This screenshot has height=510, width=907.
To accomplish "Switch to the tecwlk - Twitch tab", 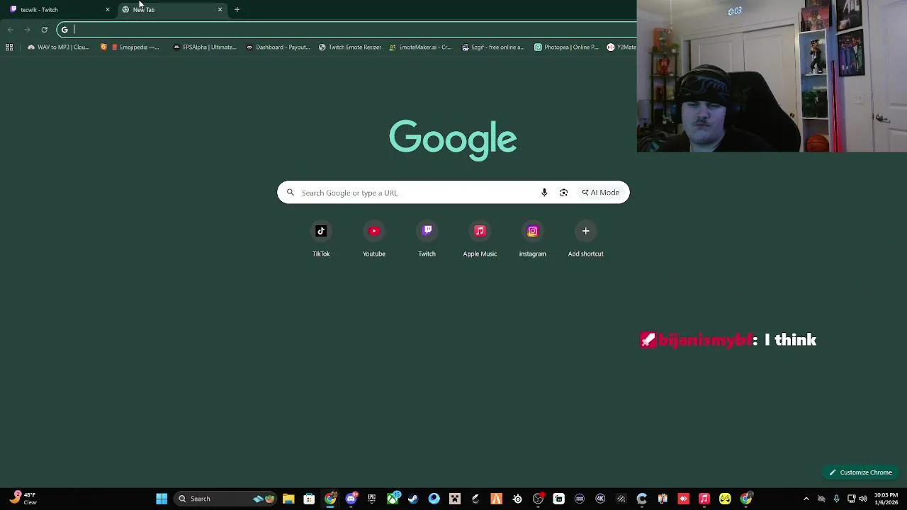I will pyautogui.click(x=60, y=9).
